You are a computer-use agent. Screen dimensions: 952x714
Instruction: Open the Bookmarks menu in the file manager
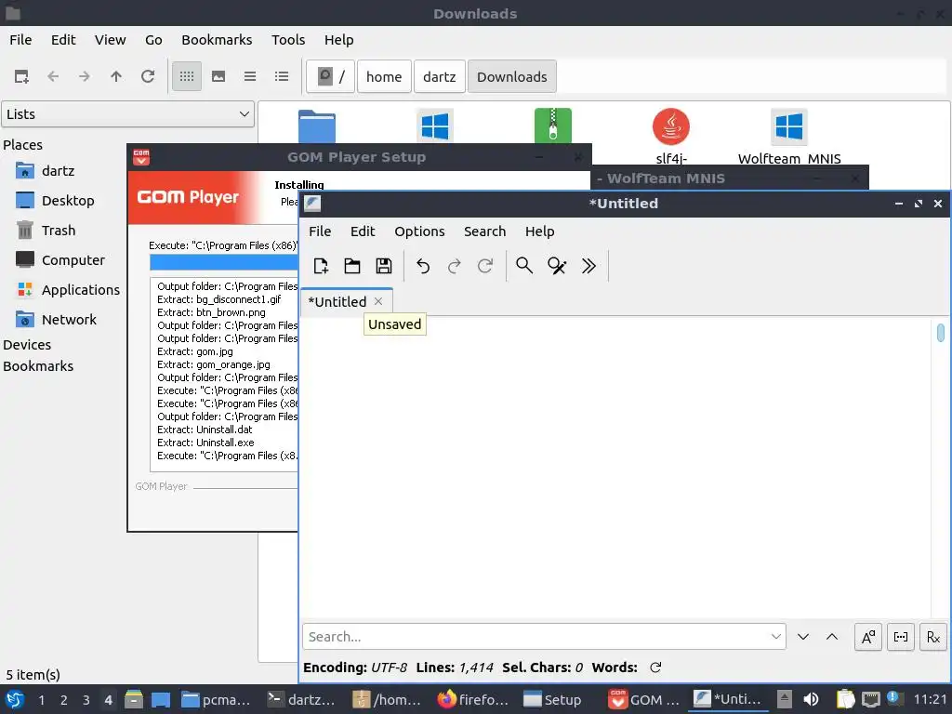tap(217, 39)
